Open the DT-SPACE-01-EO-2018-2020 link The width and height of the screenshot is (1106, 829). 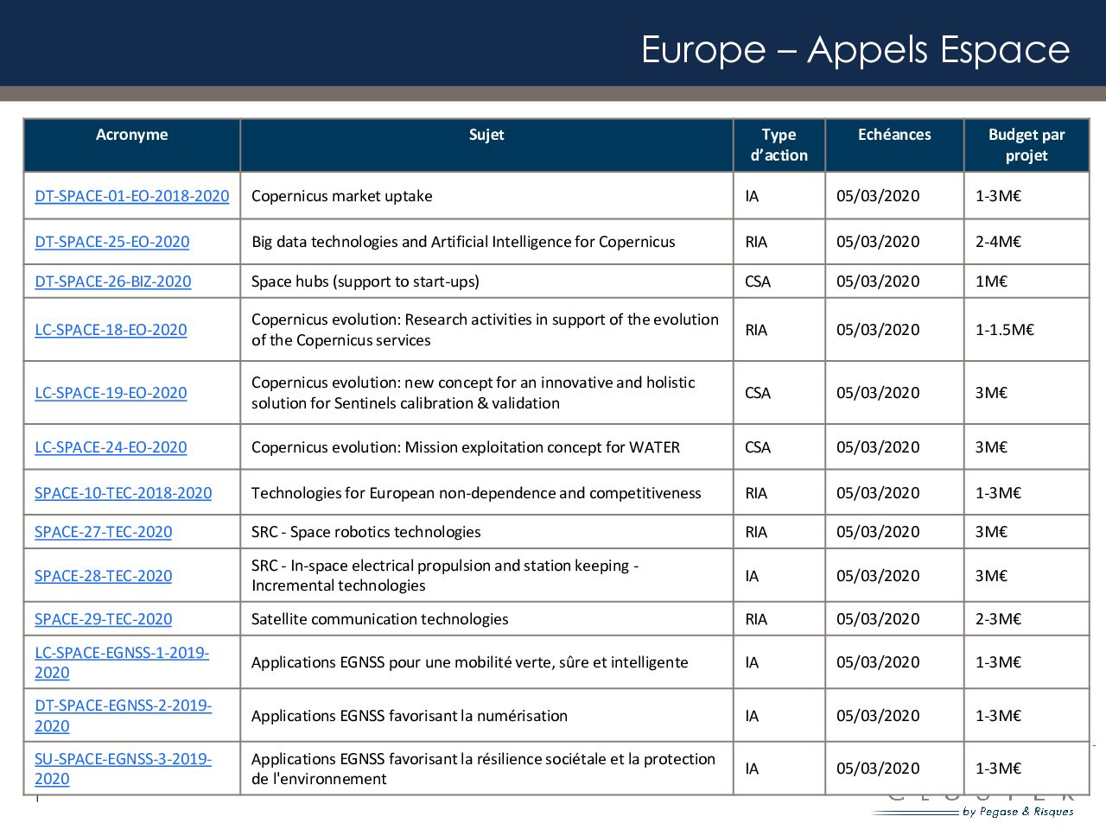pos(131,196)
